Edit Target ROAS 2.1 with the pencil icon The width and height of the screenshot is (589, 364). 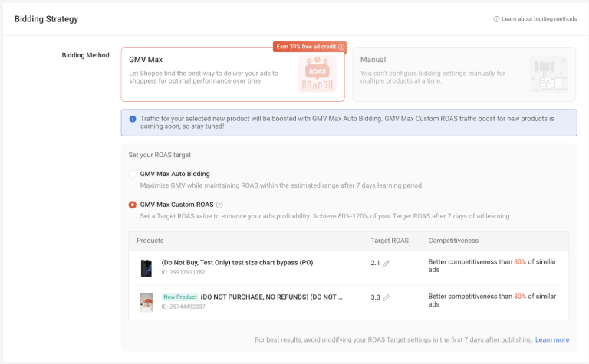pos(387,263)
